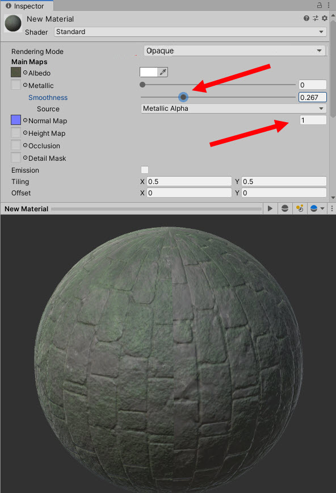
Task: Click the Smoothness slider handle
Action: pyautogui.click(x=183, y=97)
